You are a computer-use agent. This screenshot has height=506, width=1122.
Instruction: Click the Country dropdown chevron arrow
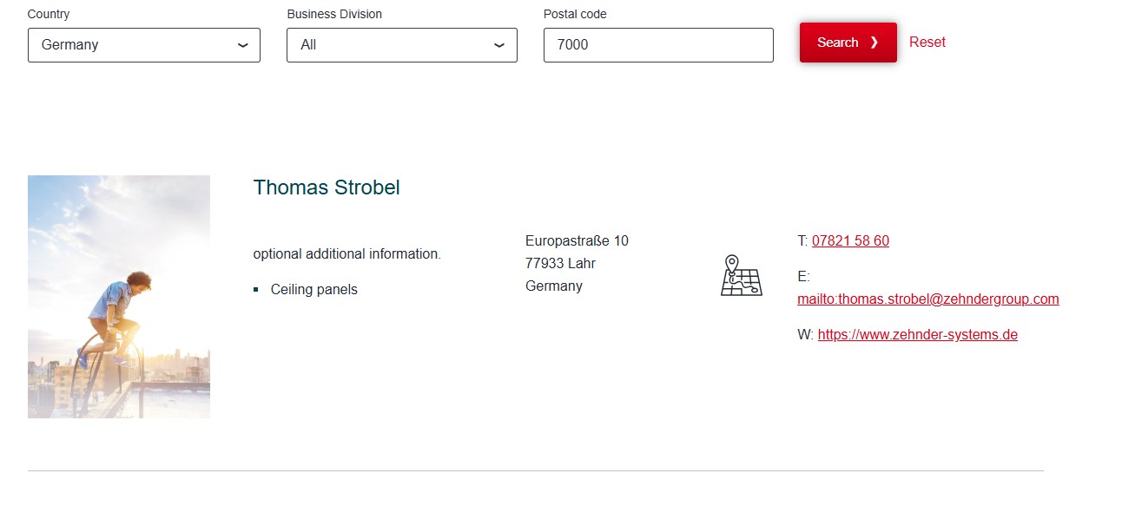243,45
